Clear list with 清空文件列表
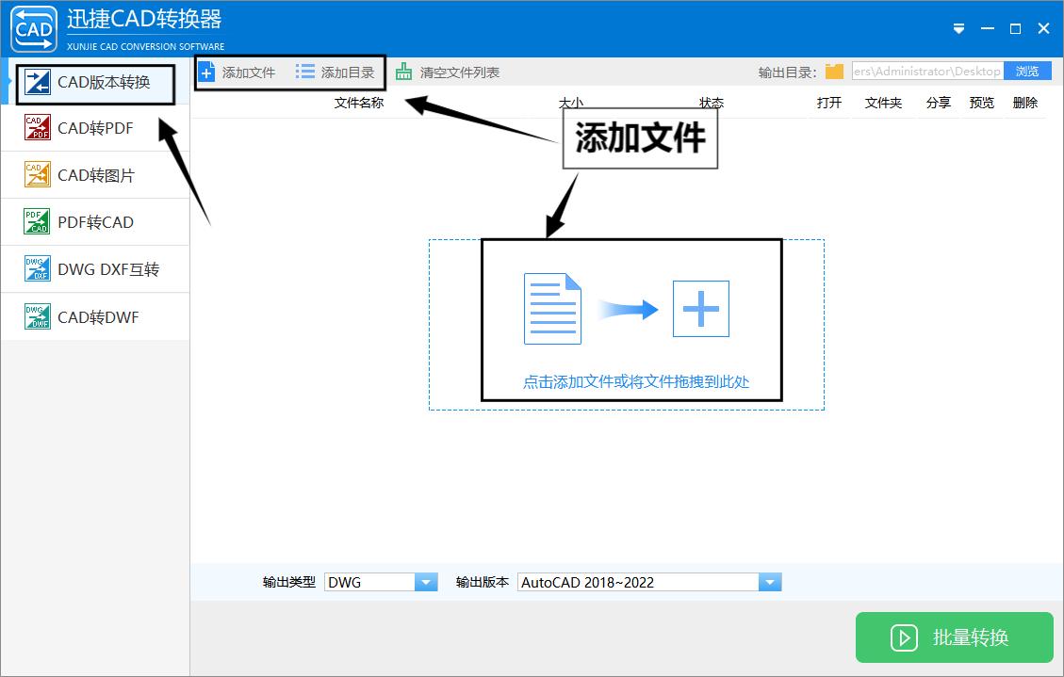The width and height of the screenshot is (1064, 677). pyautogui.click(x=448, y=73)
